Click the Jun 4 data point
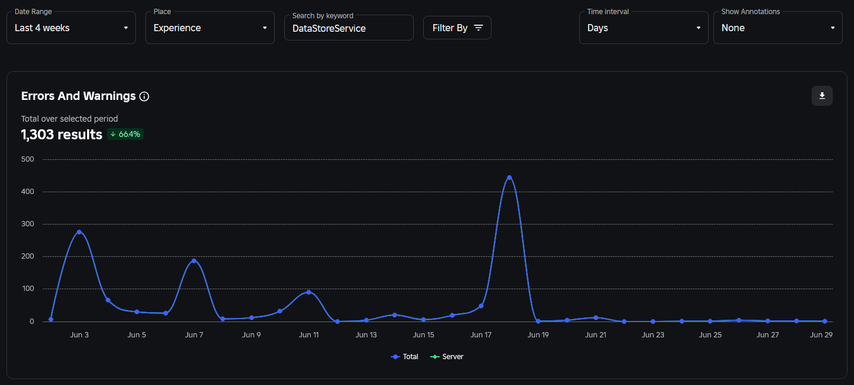The width and height of the screenshot is (854, 385). [108, 300]
